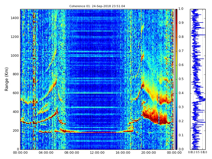The image size is (212, 159).
Task: Click the main coherence range-time heatmap
Action: [x=97, y=79]
